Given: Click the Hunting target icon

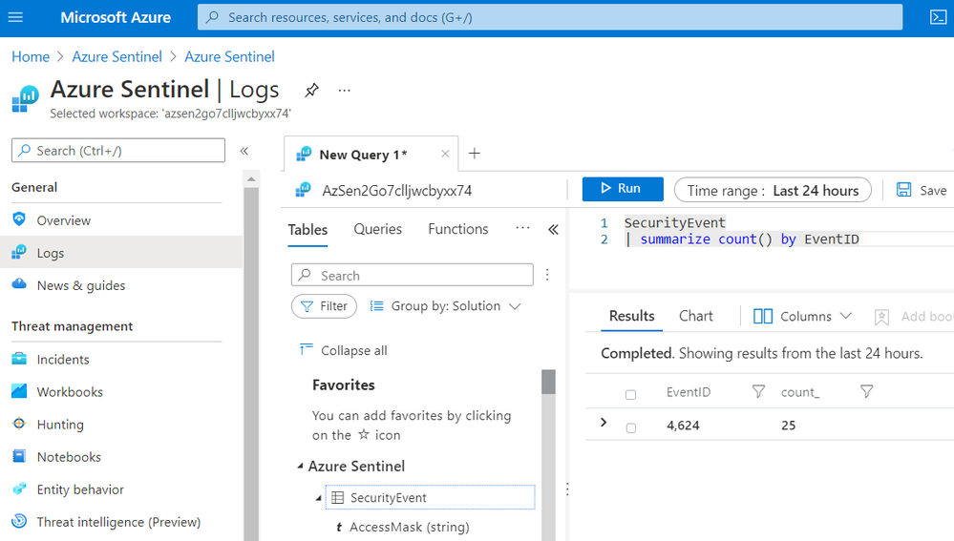Looking at the screenshot, I should point(19,423).
